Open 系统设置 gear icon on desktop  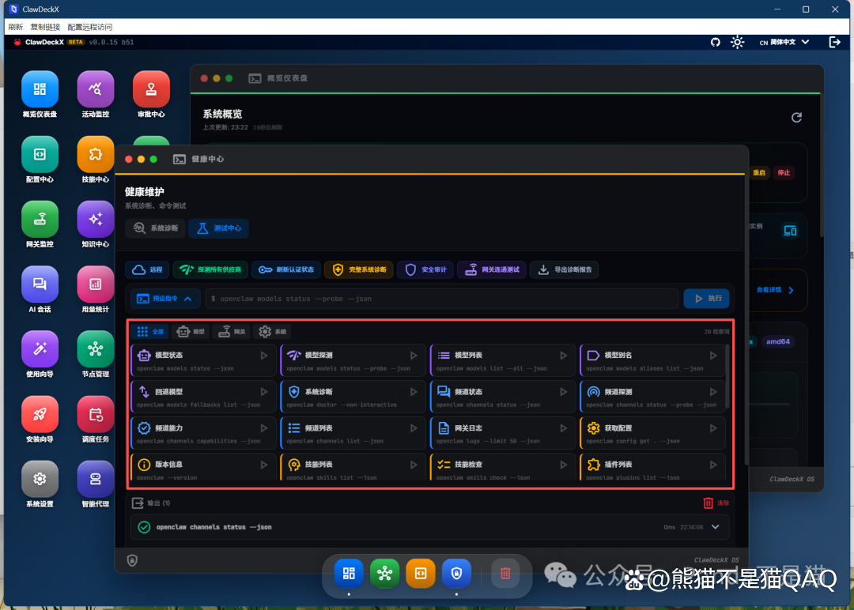pyautogui.click(x=40, y=479)
